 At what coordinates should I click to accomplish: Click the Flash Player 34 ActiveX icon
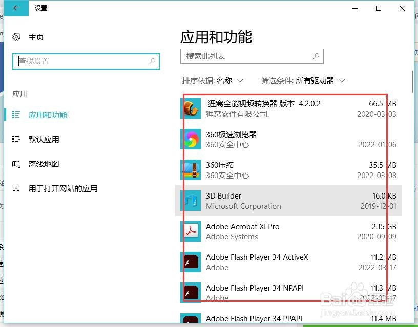pos(191,262)
